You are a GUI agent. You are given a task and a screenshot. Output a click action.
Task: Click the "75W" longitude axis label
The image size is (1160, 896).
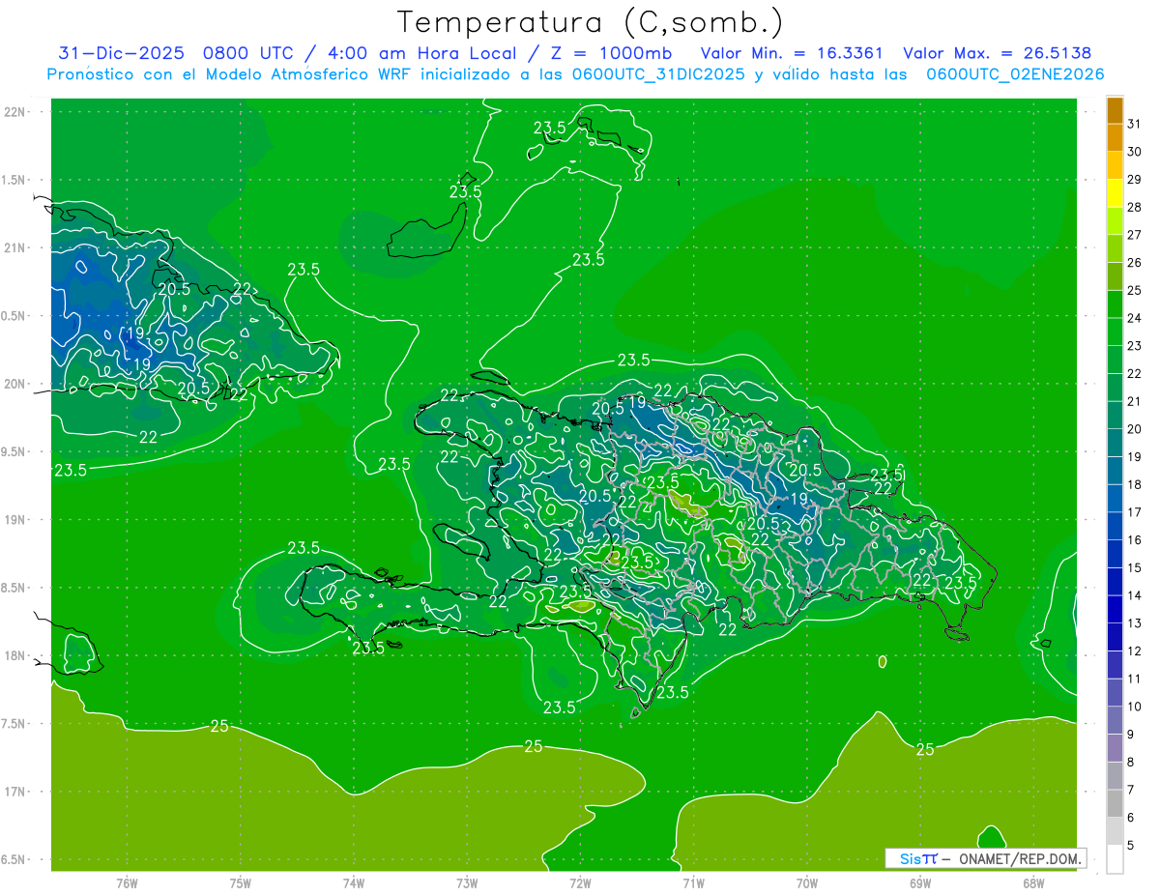241,882
